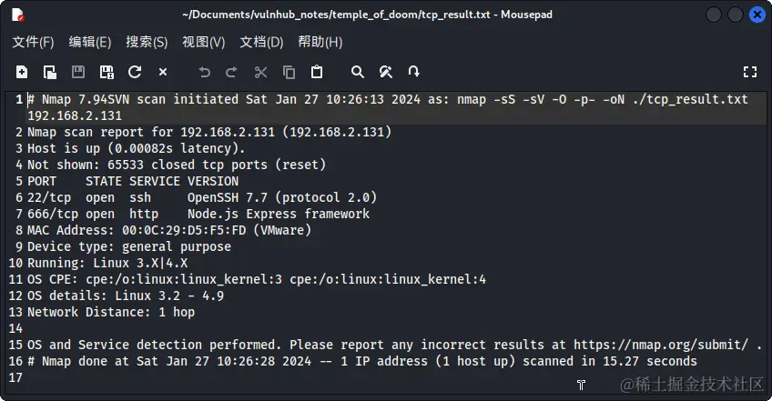Open the 编辑(E) menu
Image resolution: width=772 pixels, height=401 pixels.
click(x=90, y=42)
